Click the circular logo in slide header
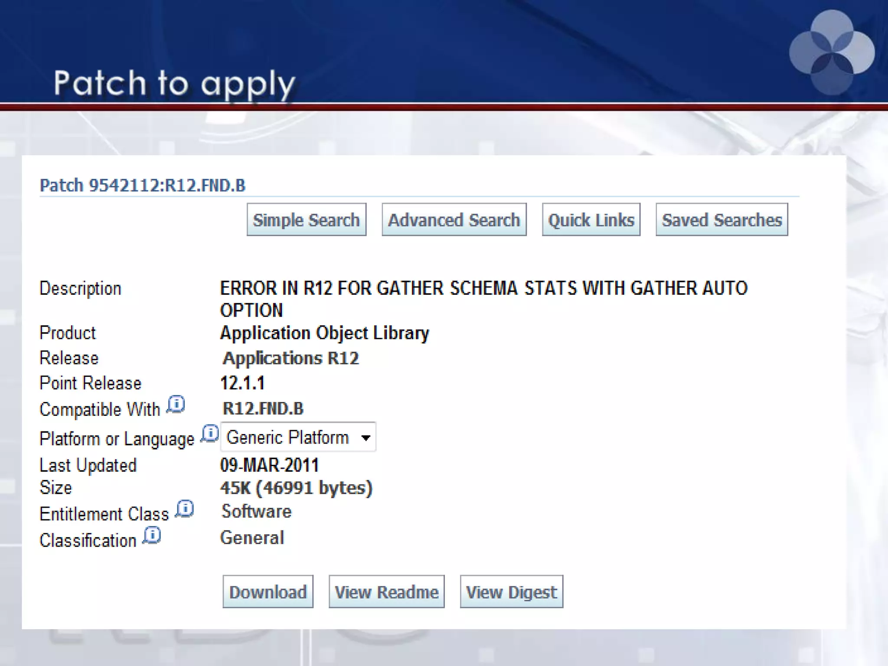The image size is (888, 666). pyautogui.click(x=832, y=52)
